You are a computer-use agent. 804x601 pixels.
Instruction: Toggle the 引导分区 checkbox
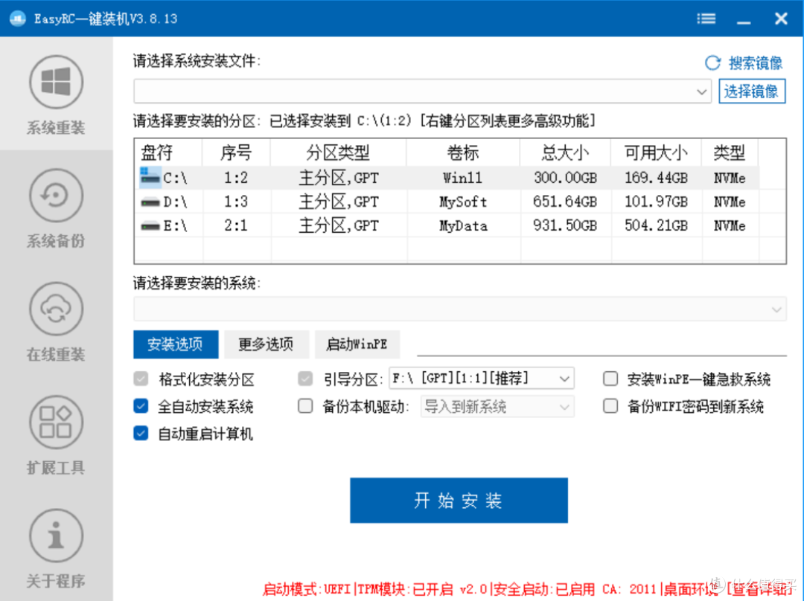[x=305, y=379]
